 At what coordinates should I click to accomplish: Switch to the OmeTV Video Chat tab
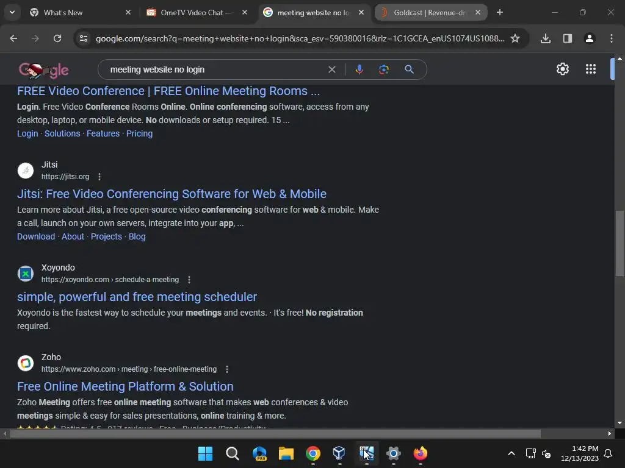click(196, 12)
